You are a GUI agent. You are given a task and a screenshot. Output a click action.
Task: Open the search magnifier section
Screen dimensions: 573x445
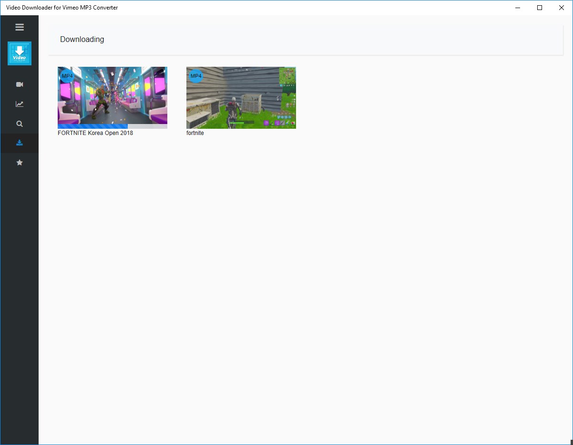tap(20, 124)
